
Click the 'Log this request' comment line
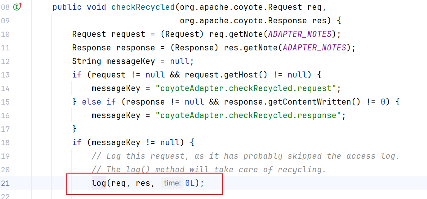tap(245, 156)
